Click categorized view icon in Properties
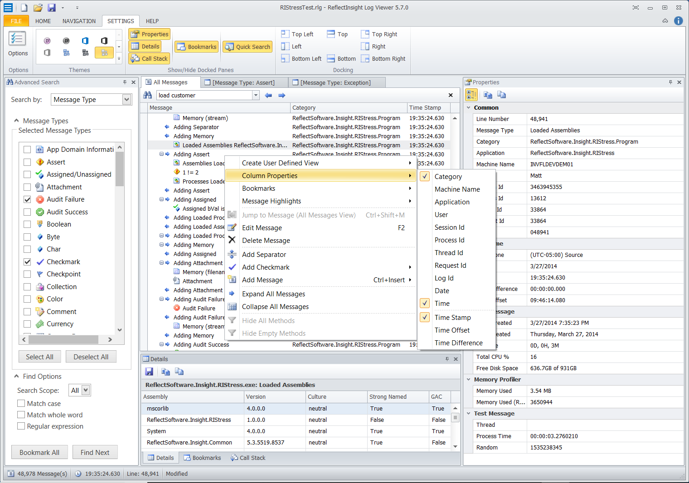 click(471, 95)
